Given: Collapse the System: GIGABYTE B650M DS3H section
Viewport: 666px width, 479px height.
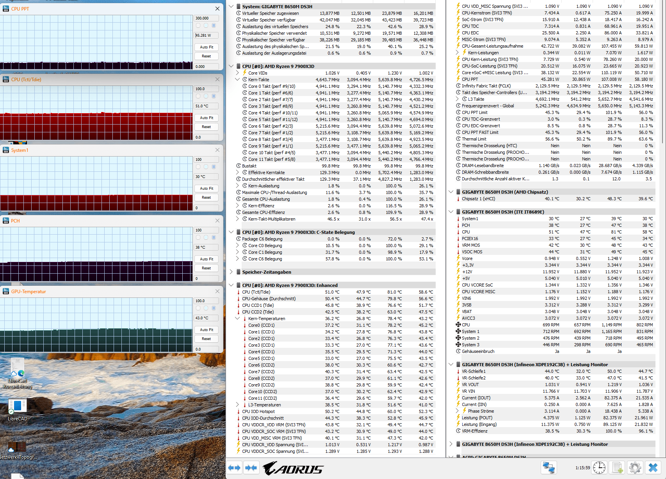Looking at the screenshot, I should pos(231,7).
